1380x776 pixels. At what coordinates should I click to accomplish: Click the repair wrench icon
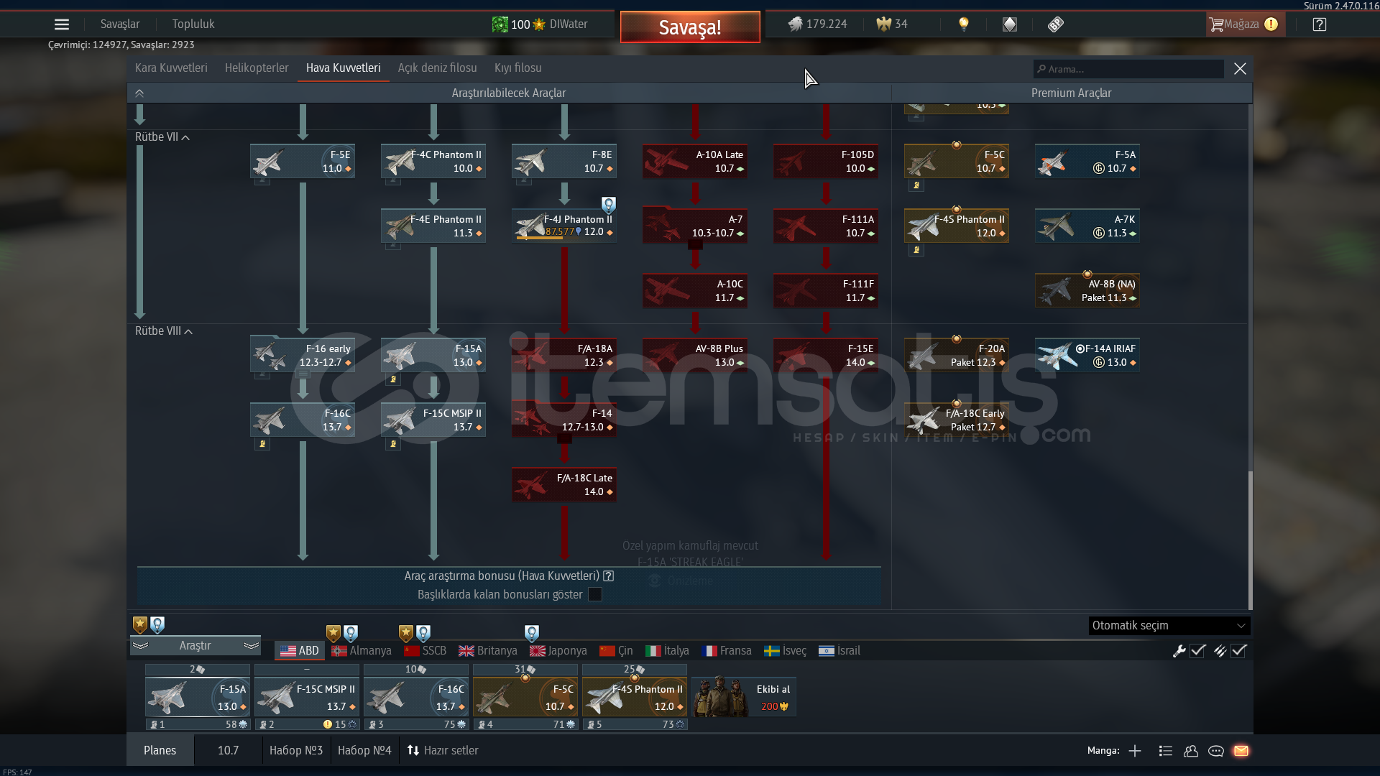[x=1179, y=651]
